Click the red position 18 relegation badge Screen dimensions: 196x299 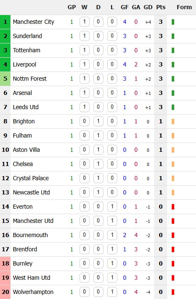pos(5,263)
